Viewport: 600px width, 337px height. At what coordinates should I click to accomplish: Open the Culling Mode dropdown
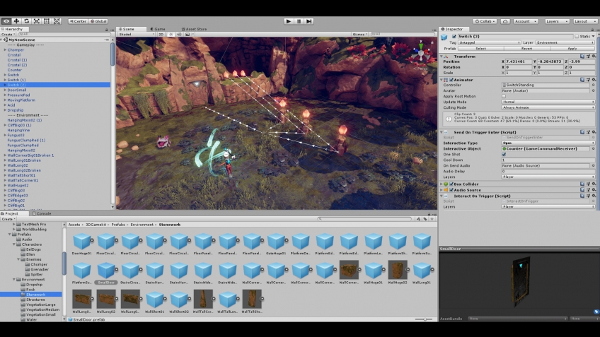tap(548, 108)
